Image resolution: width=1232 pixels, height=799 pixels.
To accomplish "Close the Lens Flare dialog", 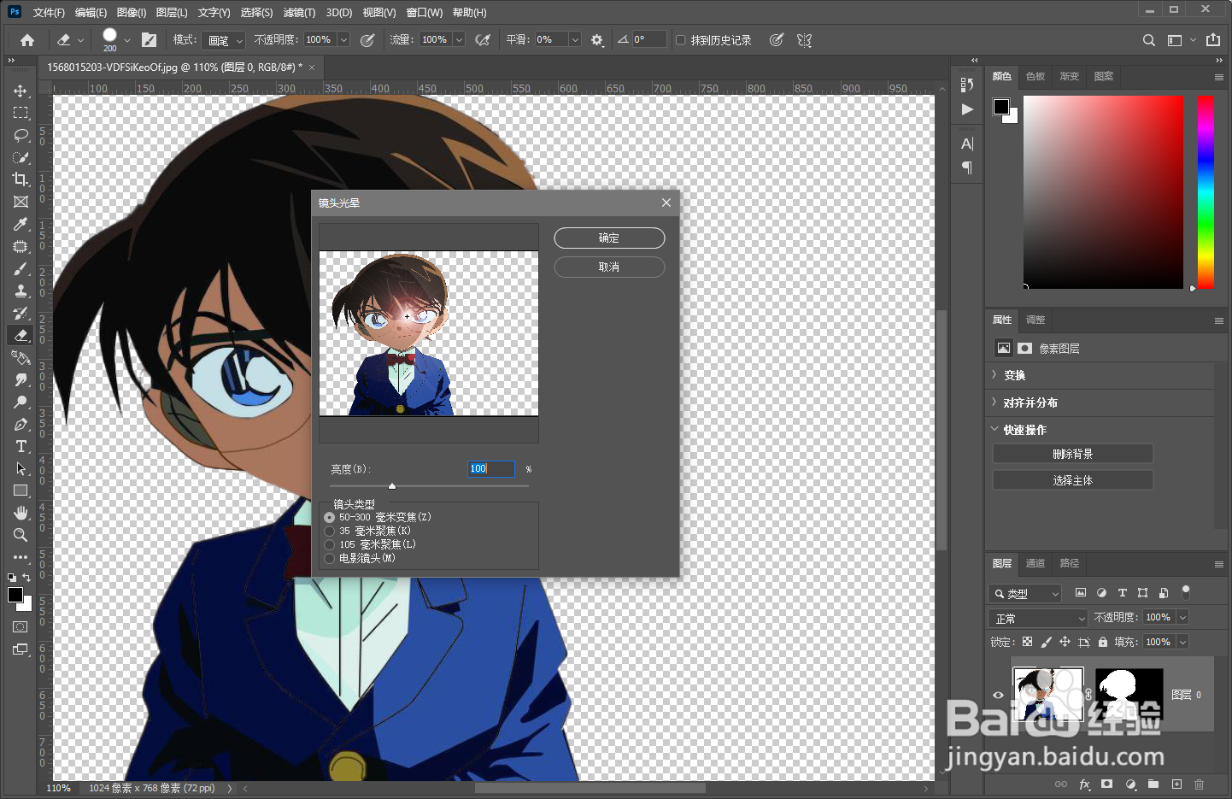I will tap(666, 203).
